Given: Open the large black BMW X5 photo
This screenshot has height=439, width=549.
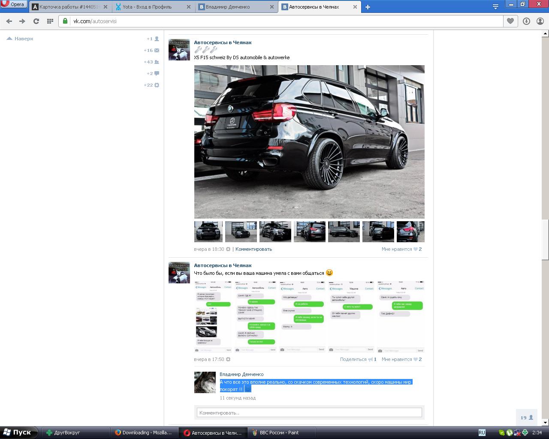Looking at the screenshot, I should (x=309, y=142).
